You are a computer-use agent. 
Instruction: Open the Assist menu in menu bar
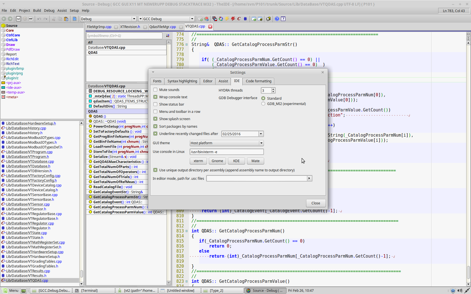tap(62, 11)
